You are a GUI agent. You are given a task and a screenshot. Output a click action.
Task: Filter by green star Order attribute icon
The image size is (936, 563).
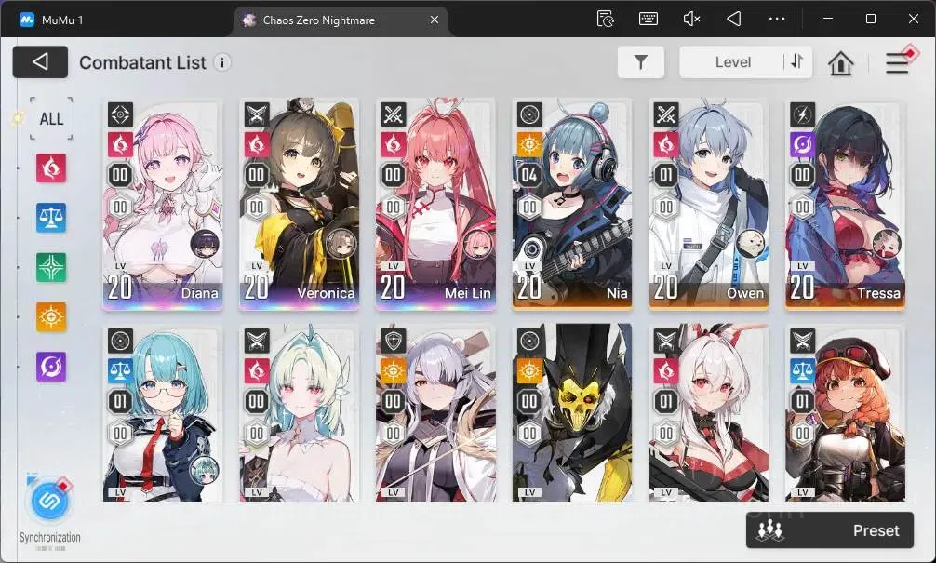coord(51,267)
